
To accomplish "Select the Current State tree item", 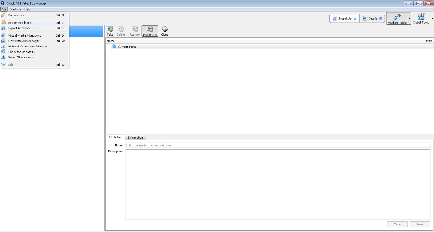I will pyautogui.click(x=127, y=47).
